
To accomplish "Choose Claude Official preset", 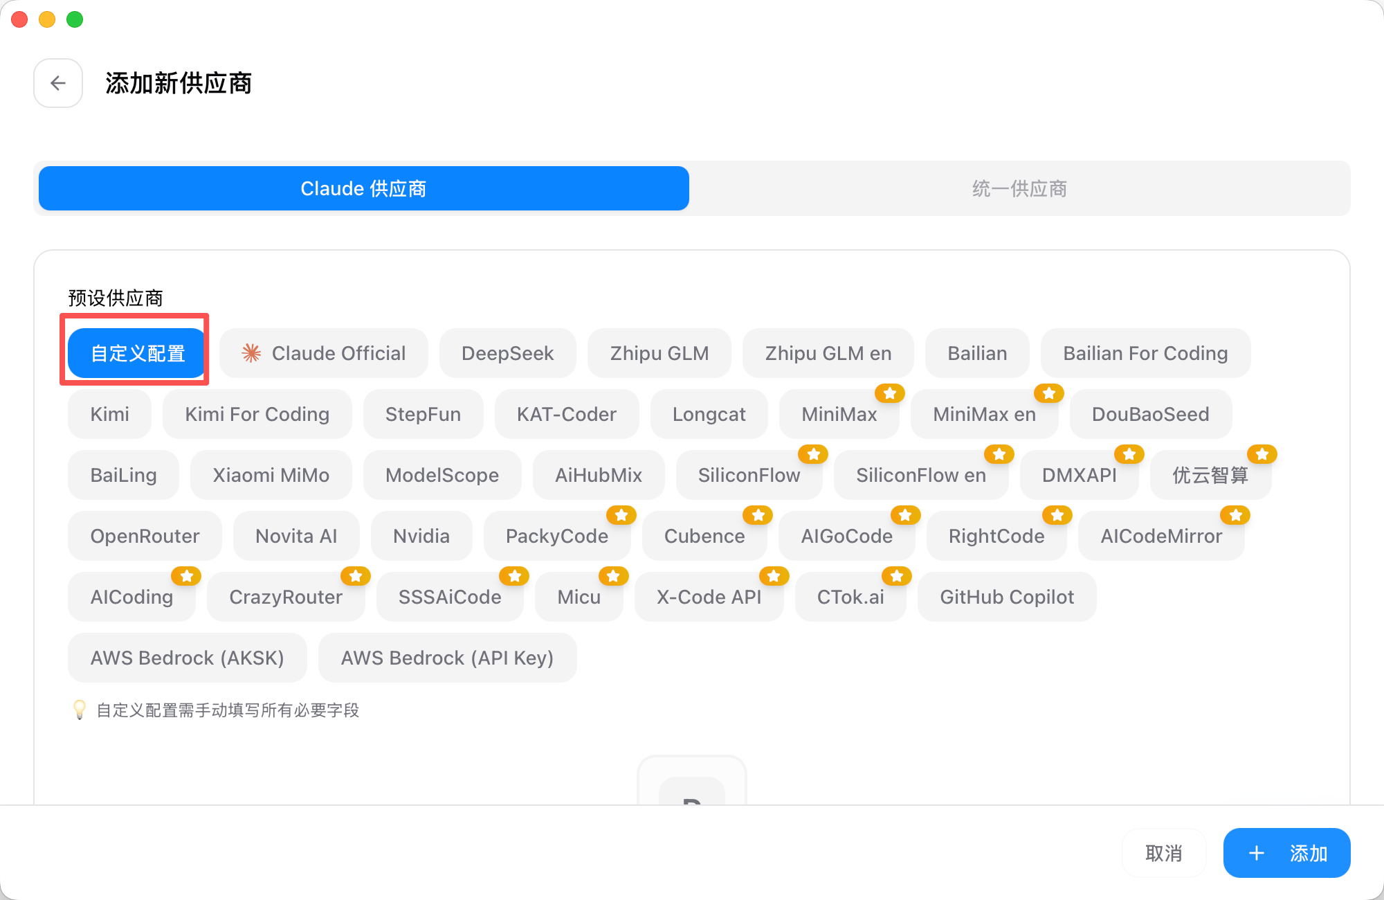I will pyautogui.click(x=324, y=353).
